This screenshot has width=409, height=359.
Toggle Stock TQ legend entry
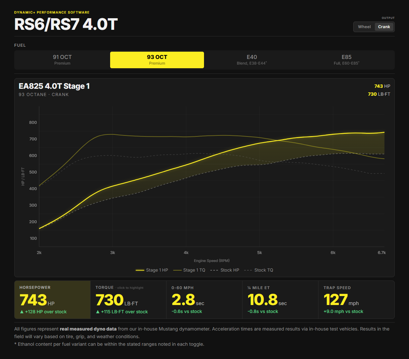point(258,270)
